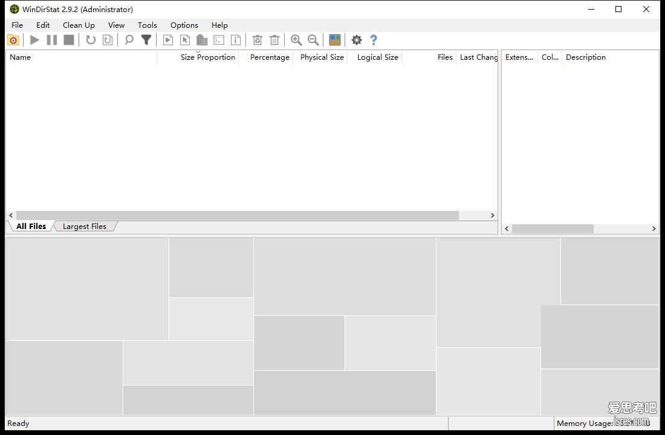Open the search magnifier tool
Viewport: 665px width, 435px height.
(129, 40)
